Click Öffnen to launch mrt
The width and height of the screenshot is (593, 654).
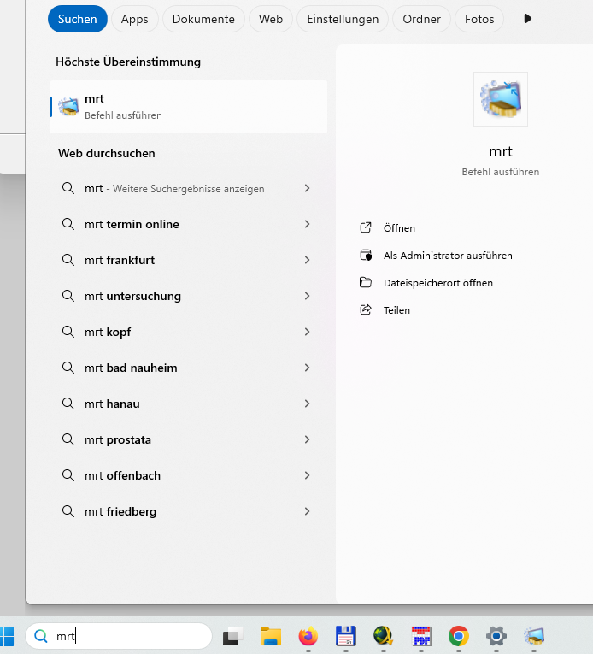[399, 228]
